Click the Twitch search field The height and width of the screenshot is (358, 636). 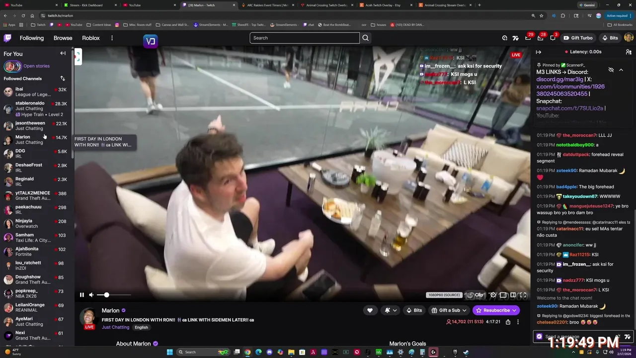coord(305,38)
